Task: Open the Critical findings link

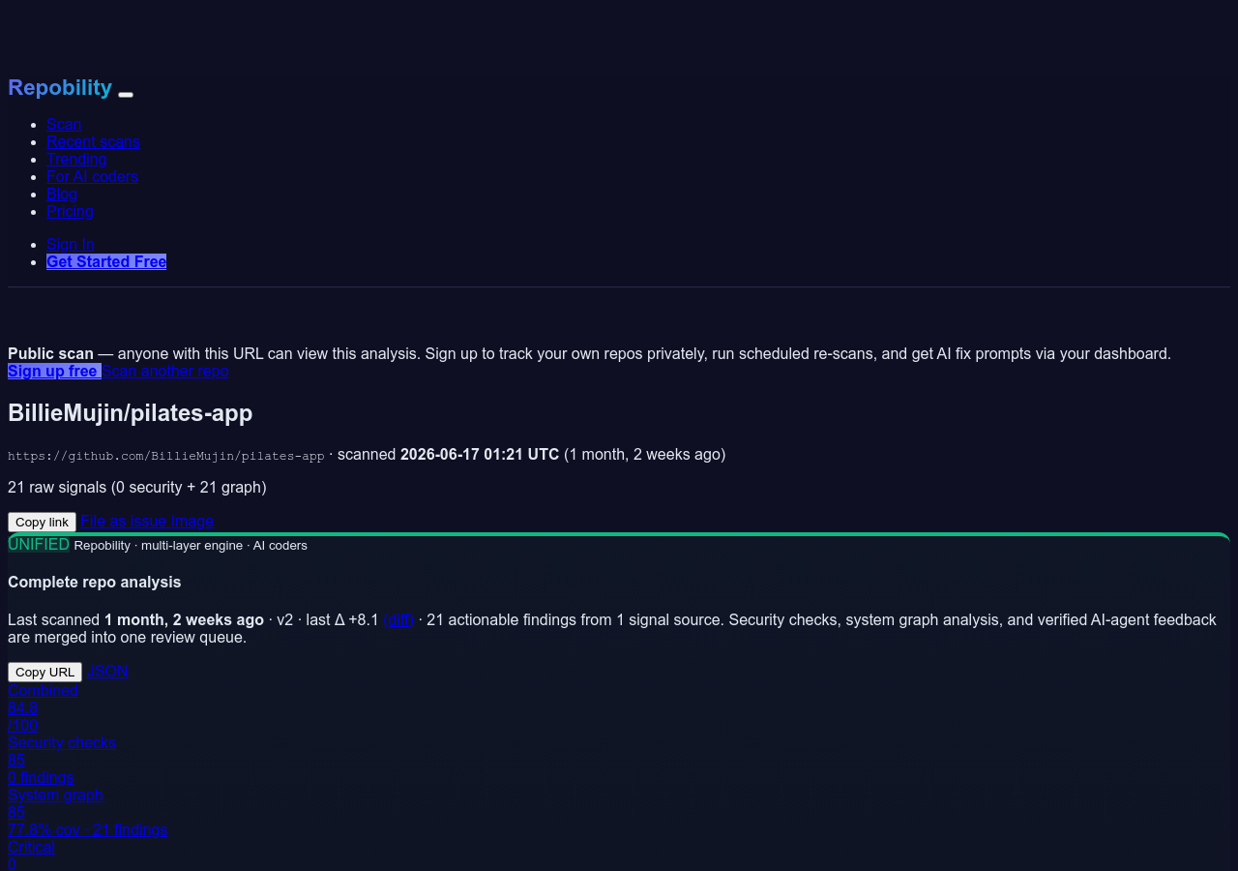Action: (31, 847)
